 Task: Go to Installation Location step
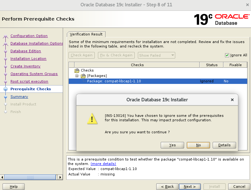(28, 59)
